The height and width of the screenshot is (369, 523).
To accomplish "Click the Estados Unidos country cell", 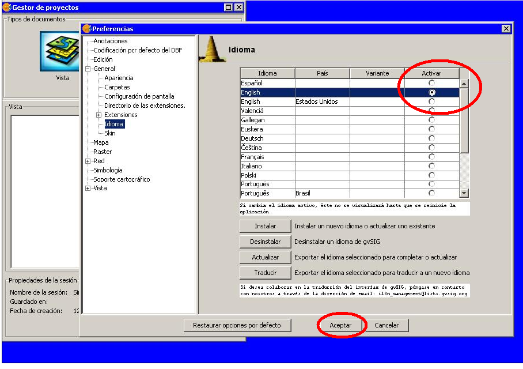I will coord(323,101).
